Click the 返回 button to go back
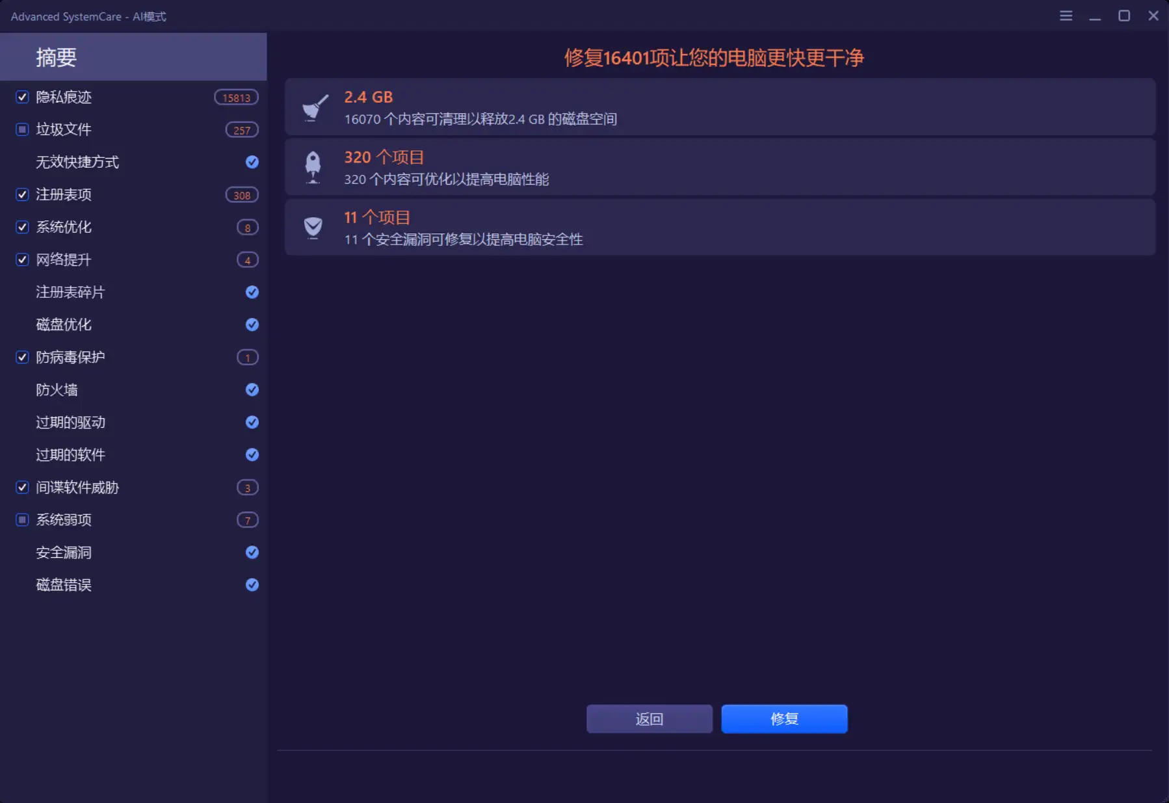The image size is (1169, 803). (649, 718)
